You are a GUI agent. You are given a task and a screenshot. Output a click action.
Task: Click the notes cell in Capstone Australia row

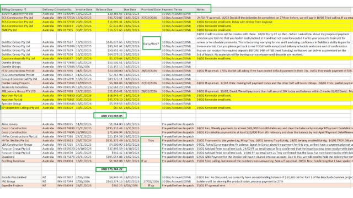click(274, 58)
